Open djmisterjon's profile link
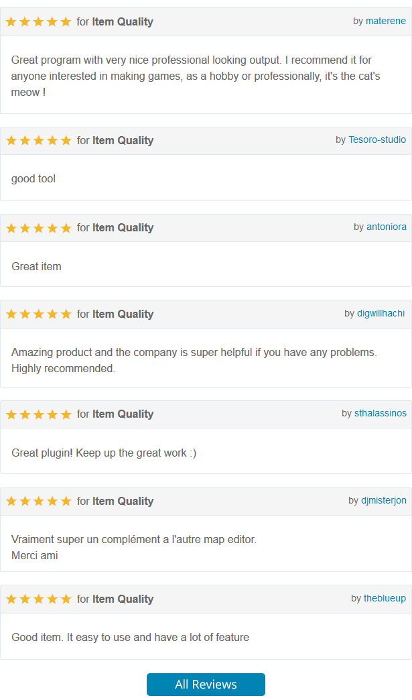Screen dimensions: 412x700 coord(383,500)
